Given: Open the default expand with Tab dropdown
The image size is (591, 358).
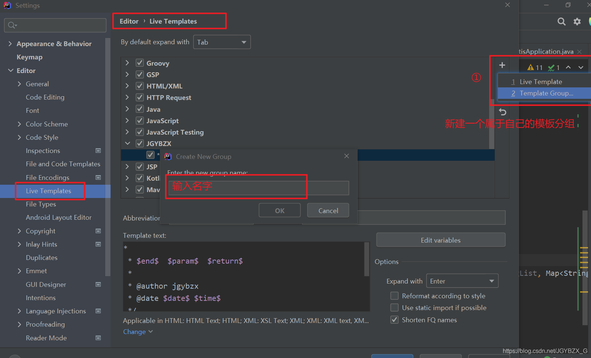Looking at the screenshot, I should coord(222,42).
